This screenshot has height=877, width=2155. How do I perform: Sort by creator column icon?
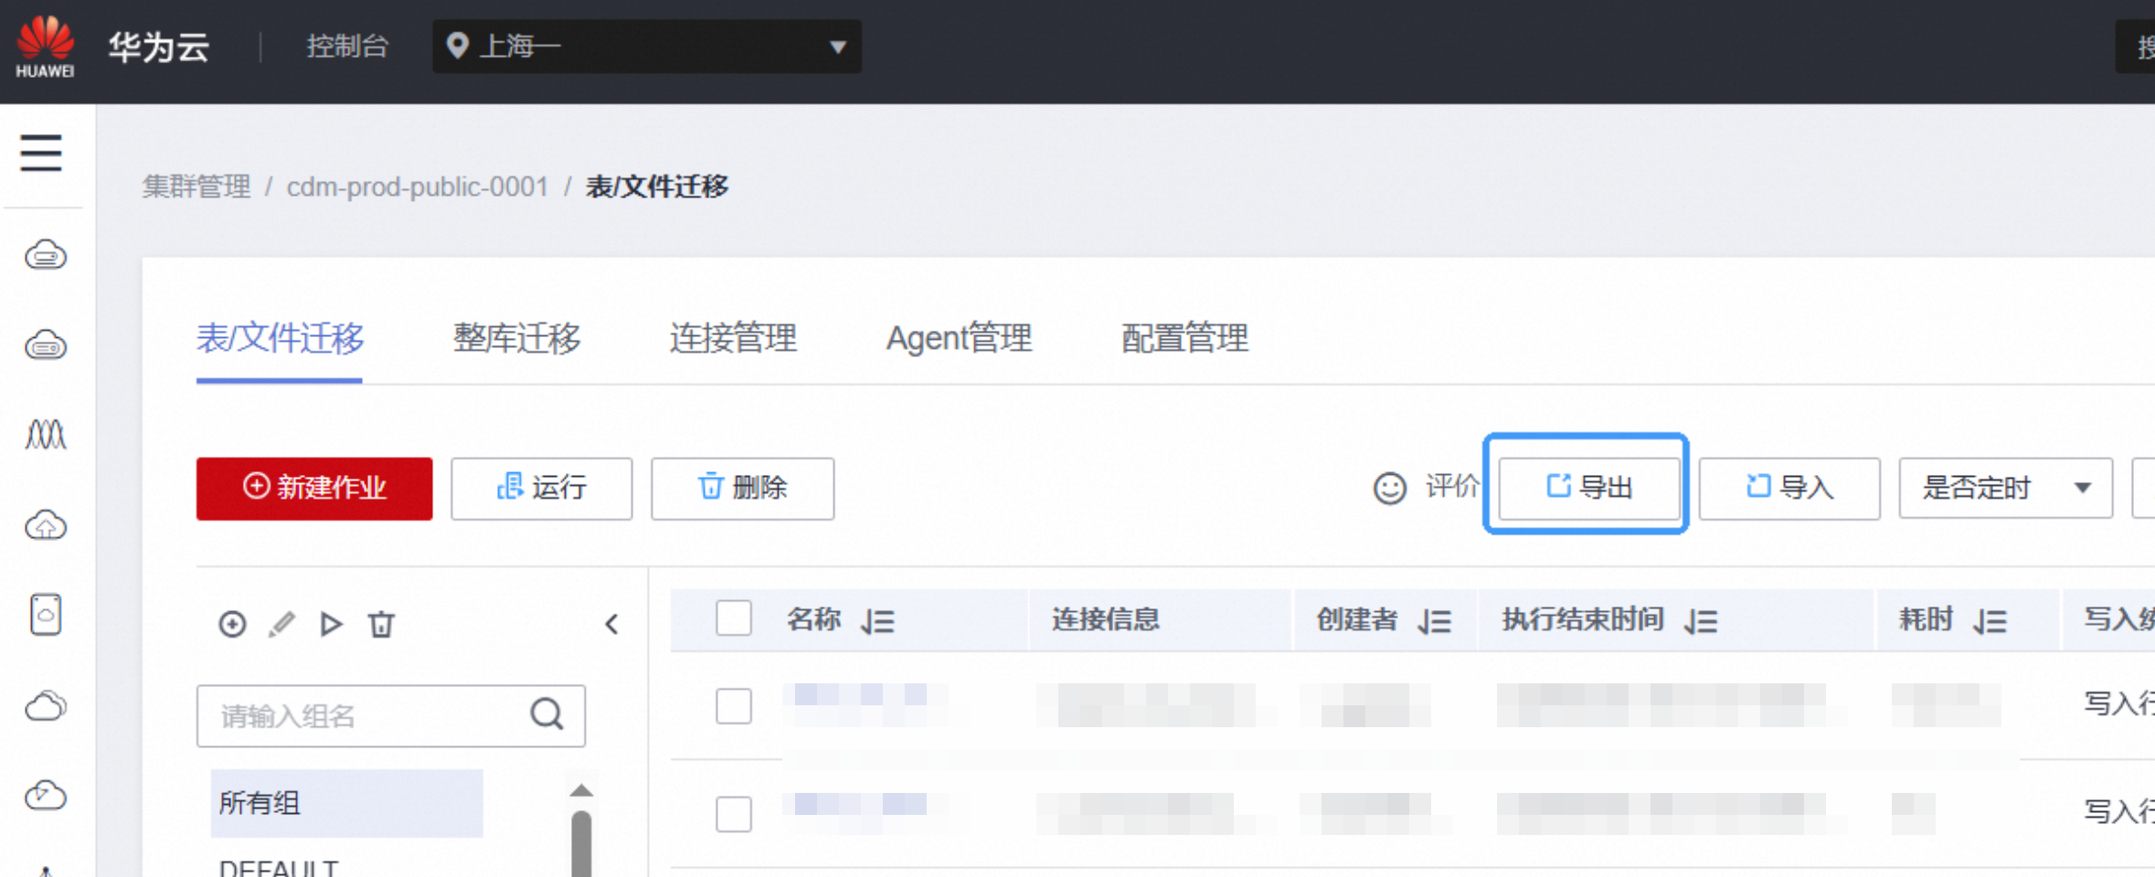1435,621
